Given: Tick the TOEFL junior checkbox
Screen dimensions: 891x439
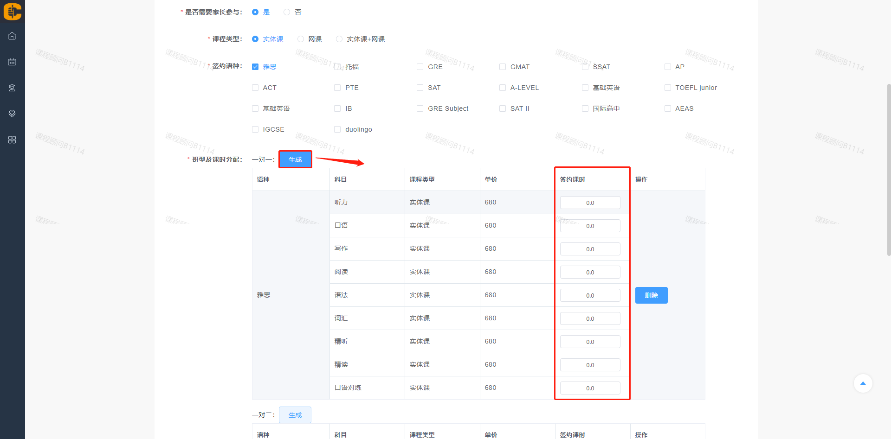Looking at the screenshot, I should (667, 88).
